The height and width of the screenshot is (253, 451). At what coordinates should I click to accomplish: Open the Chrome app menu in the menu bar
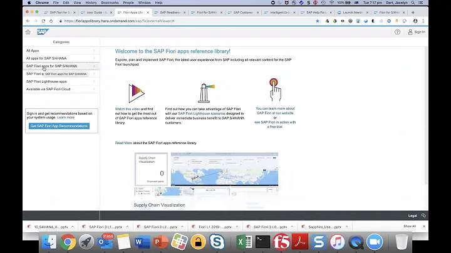click(42, 3)
